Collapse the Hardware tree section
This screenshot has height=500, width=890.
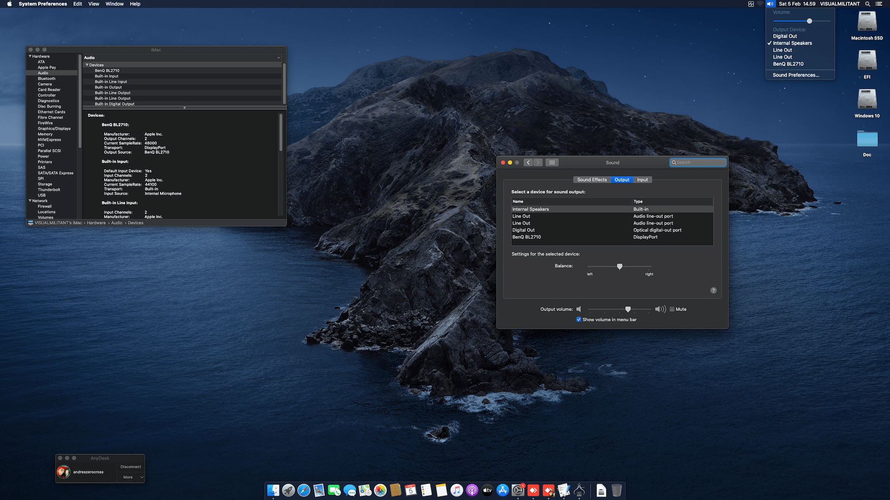(30, 56)
